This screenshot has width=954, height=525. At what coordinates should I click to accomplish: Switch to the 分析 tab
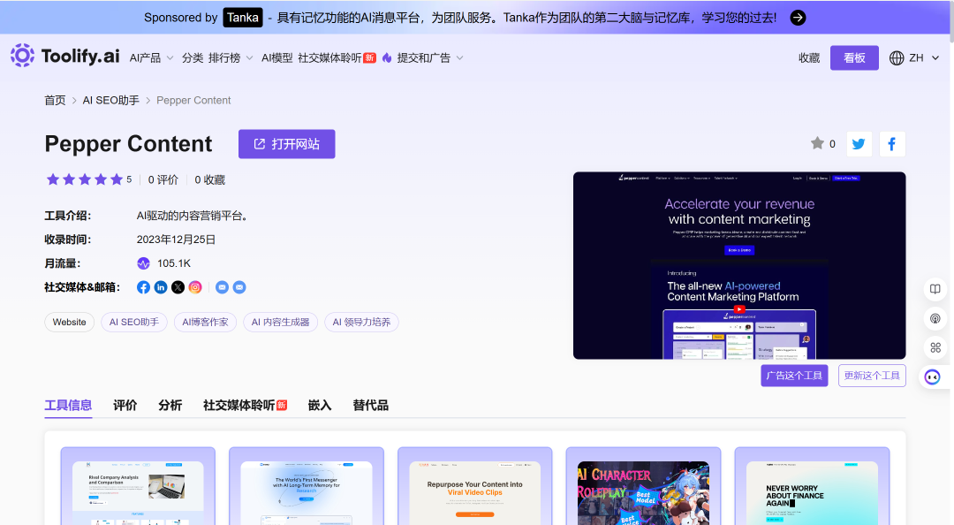point(170,405)
